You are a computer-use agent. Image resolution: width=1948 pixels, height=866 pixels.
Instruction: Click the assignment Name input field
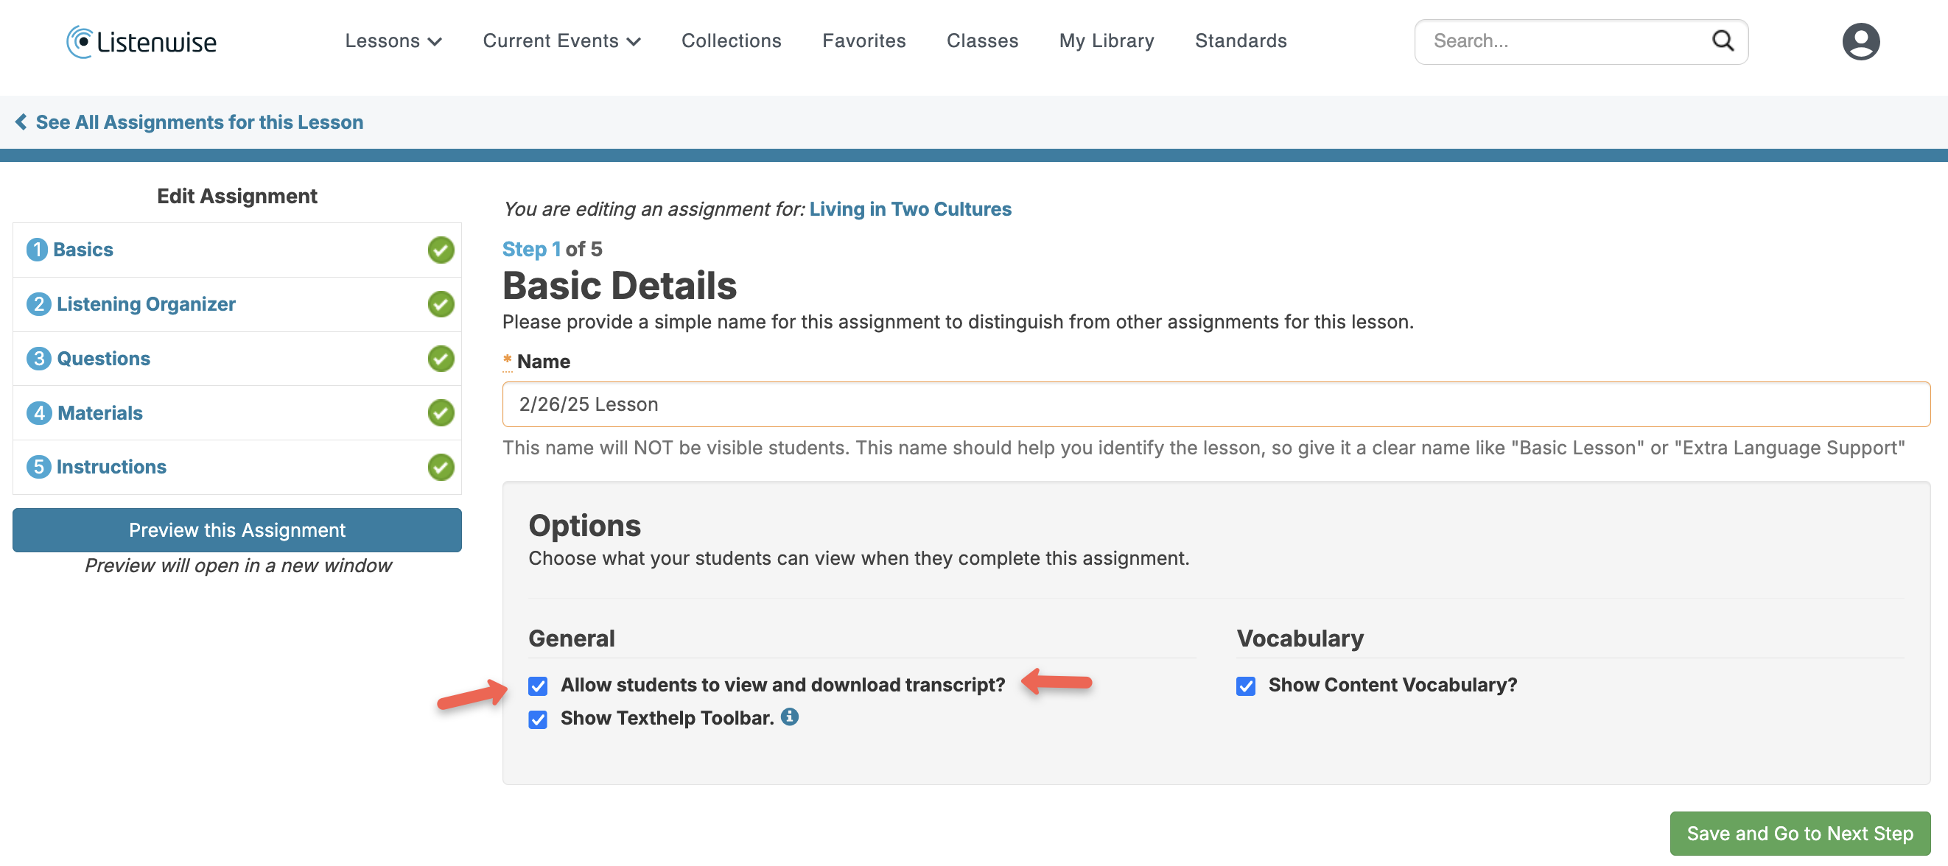(1216, 404)
